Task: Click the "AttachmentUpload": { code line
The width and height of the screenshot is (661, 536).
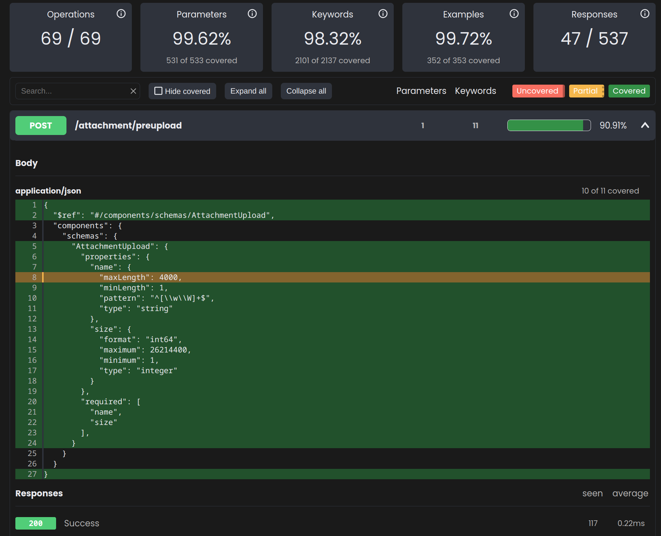Action: [333, 246]
